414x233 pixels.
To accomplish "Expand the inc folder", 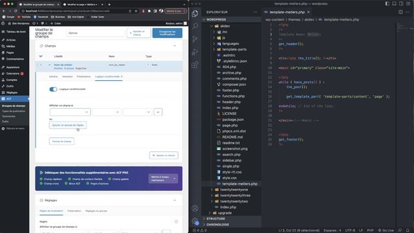I will pos(214,32).
